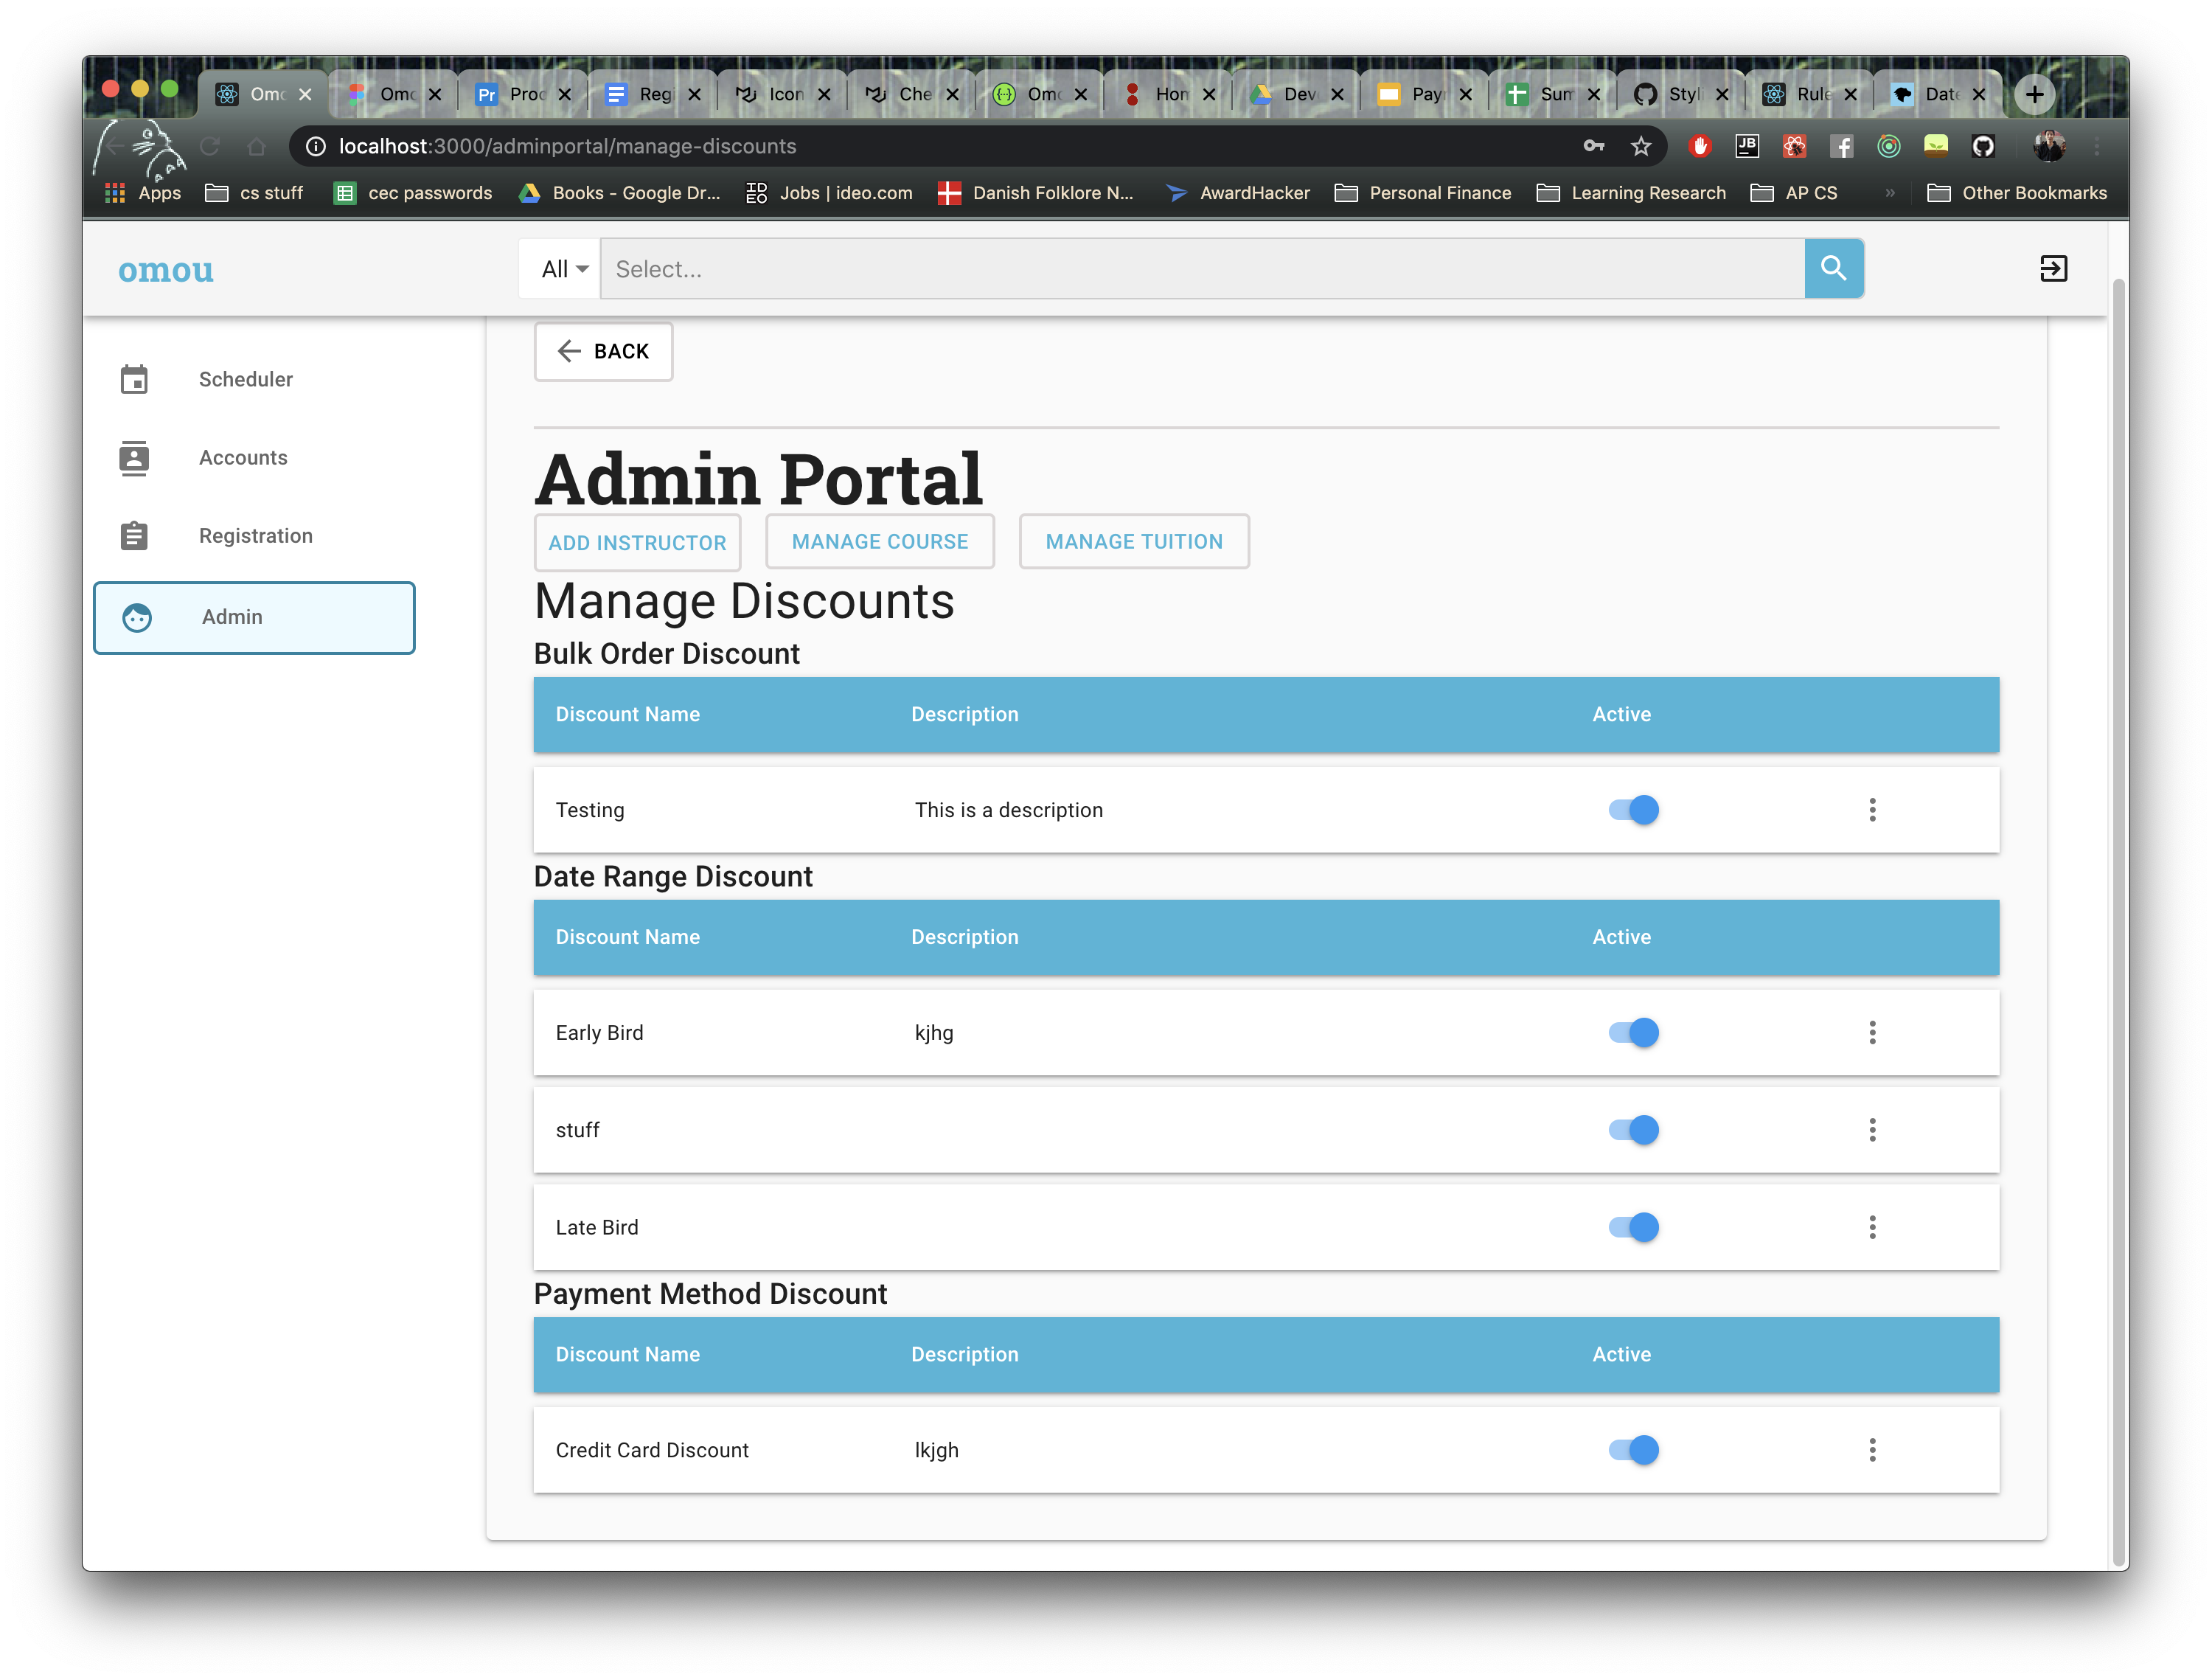Select the Admin face icon
Screen dimensions: 2212x1680
click(x=137, y=618)
